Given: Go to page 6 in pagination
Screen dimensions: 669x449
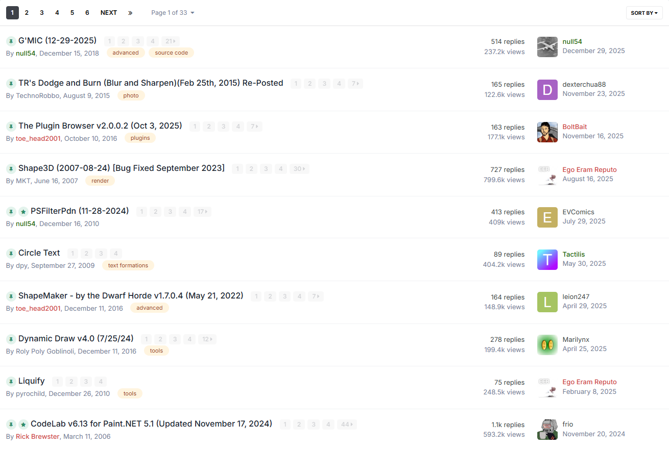Looking at the screenshot, I should pos(87,13).
